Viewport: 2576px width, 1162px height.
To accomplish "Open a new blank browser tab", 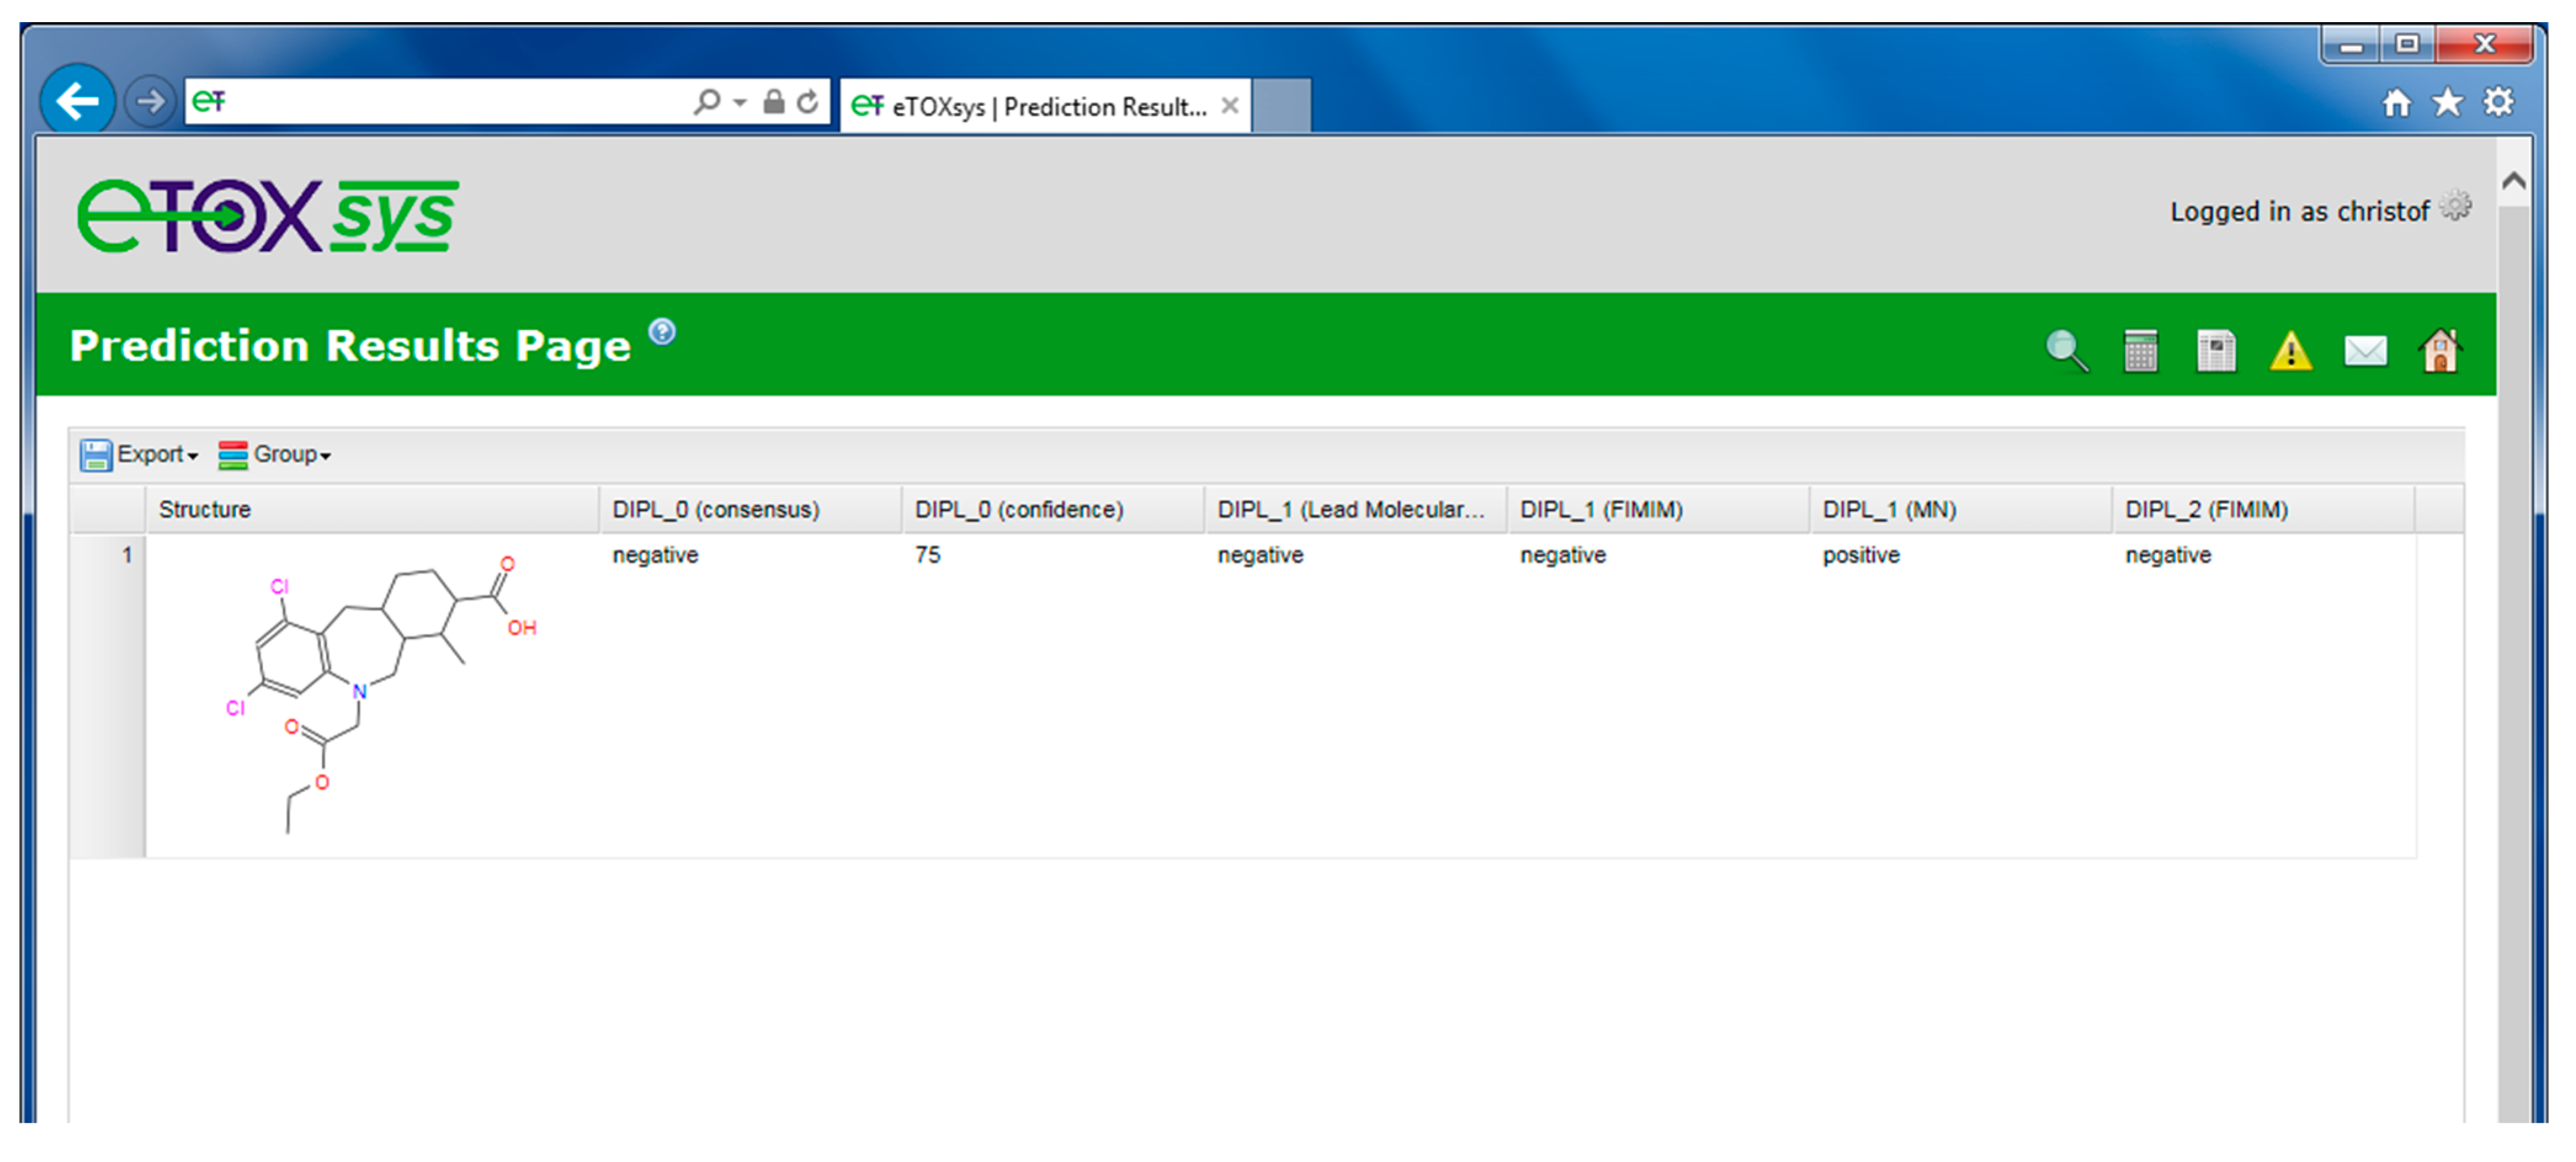I will click(1282, 106).
